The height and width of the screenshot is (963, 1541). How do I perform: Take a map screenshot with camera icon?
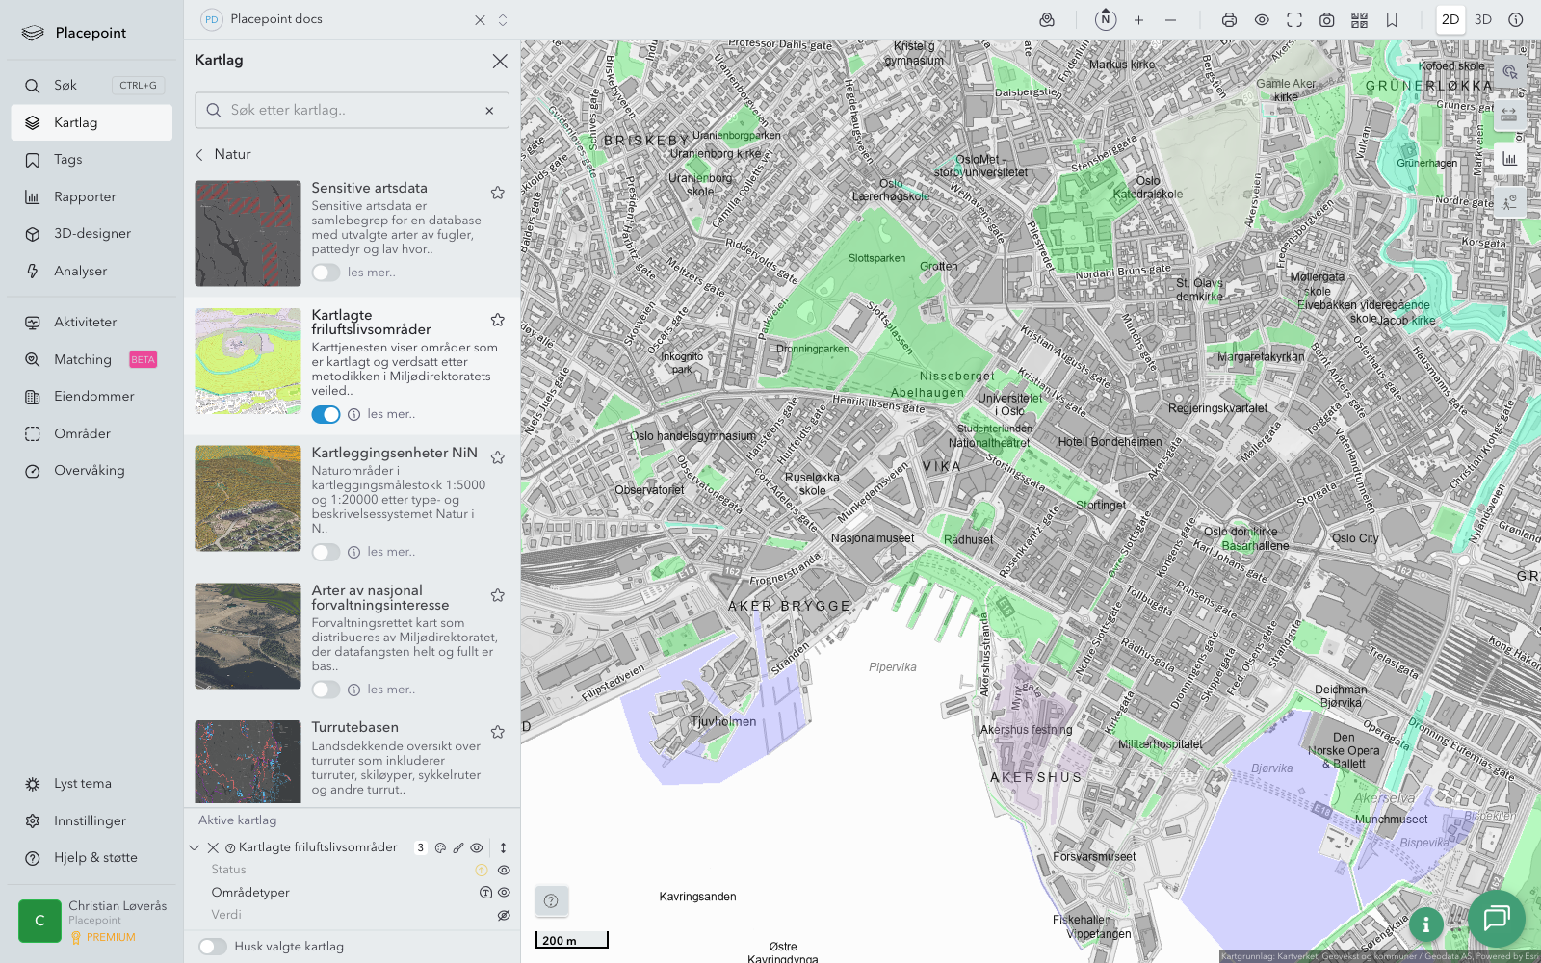pyautogui.click(x=1326, y=20)
